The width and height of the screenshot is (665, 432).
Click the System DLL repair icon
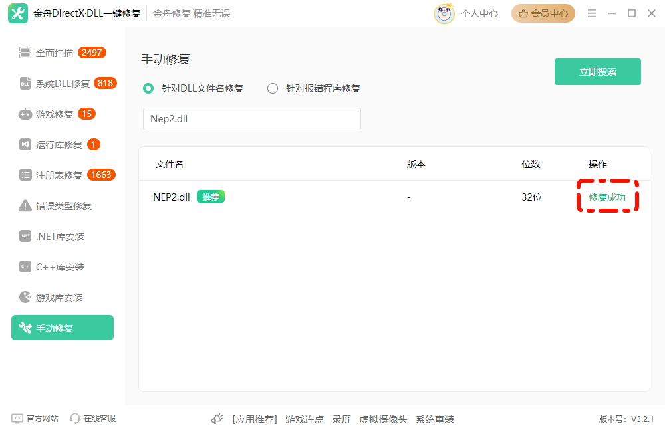(25, 84)
